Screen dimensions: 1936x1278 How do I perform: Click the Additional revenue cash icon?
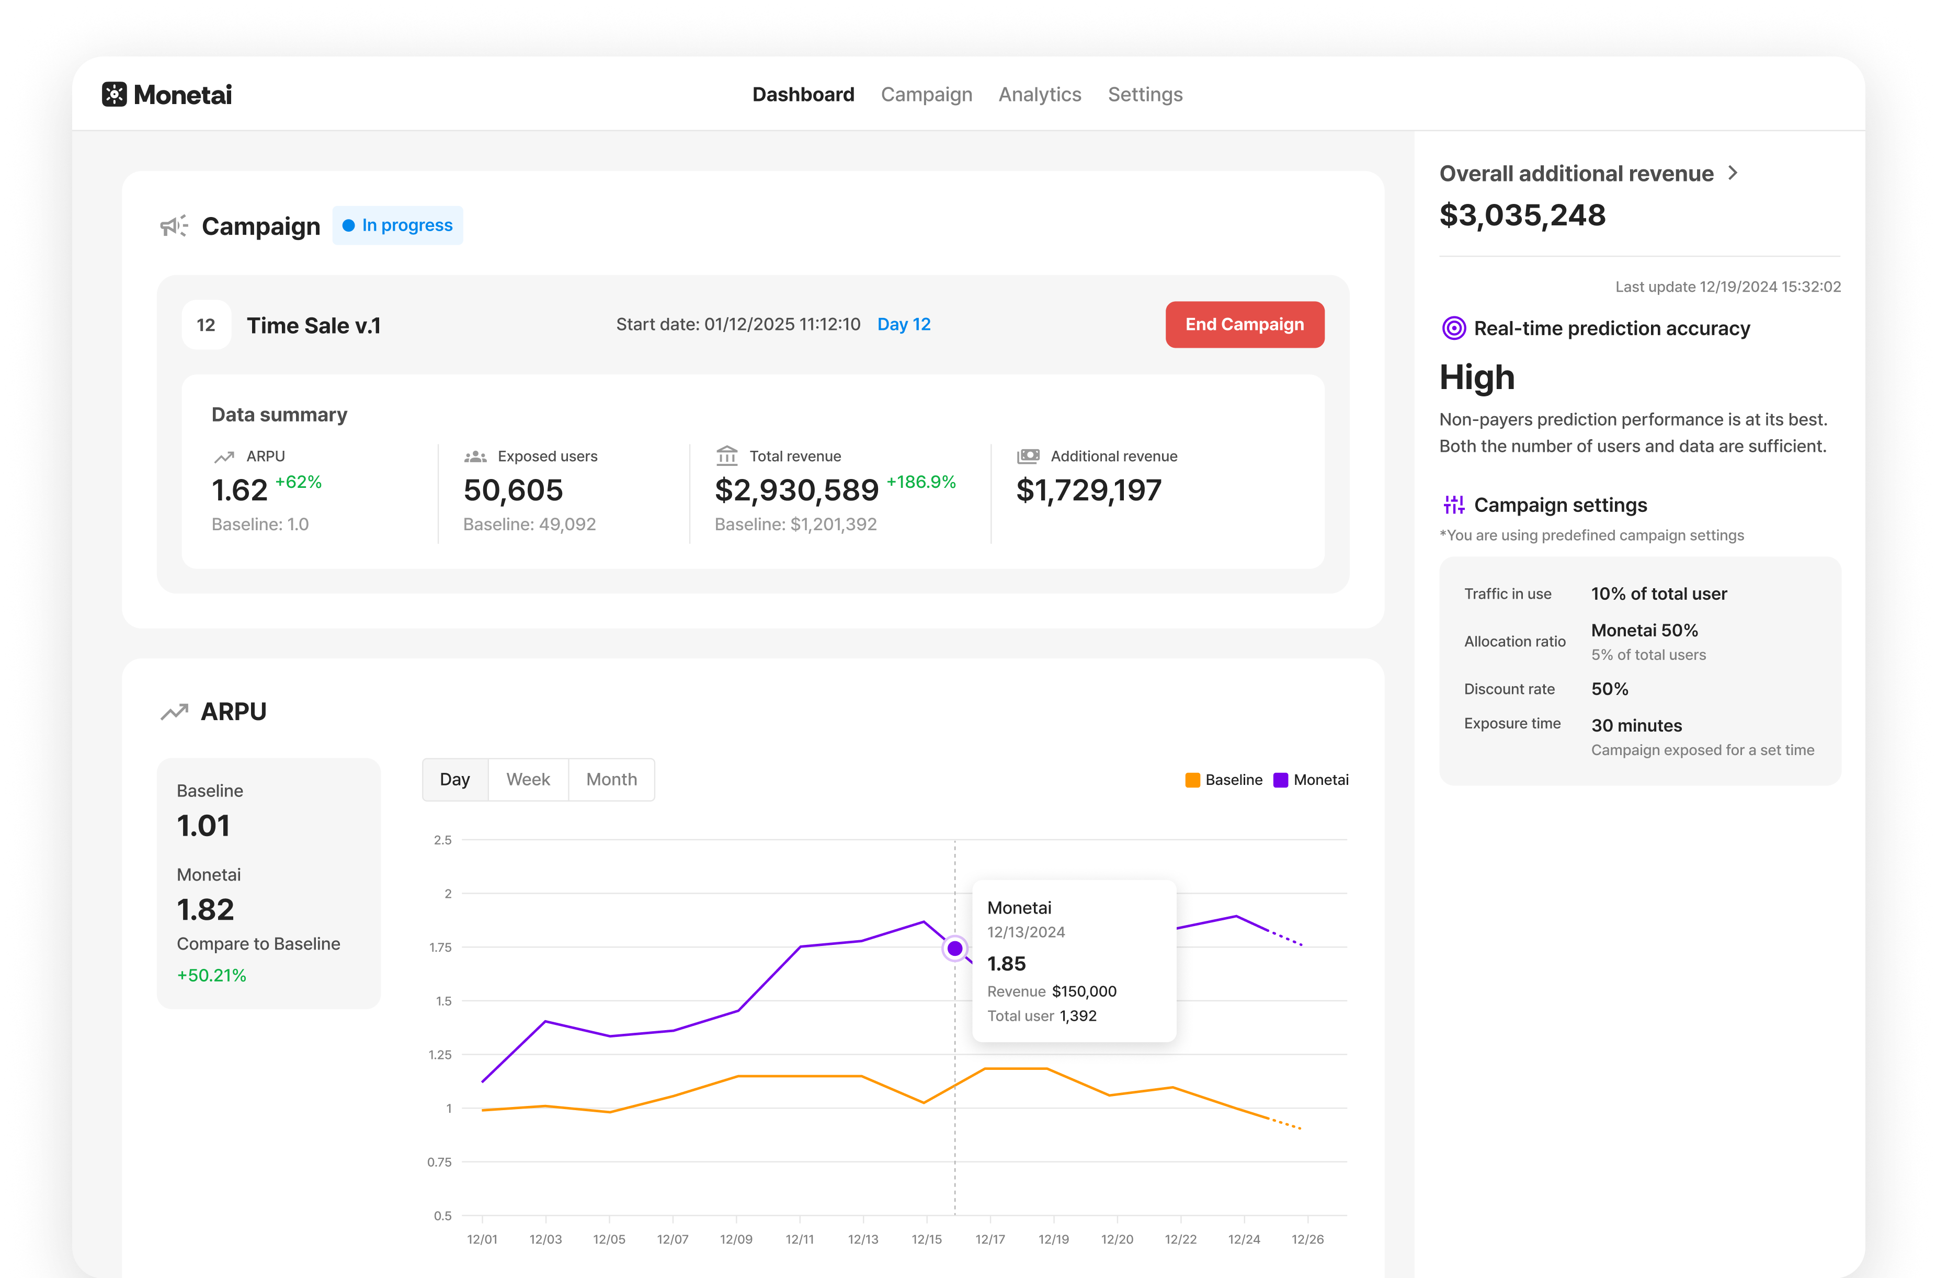coord(1028,457)
